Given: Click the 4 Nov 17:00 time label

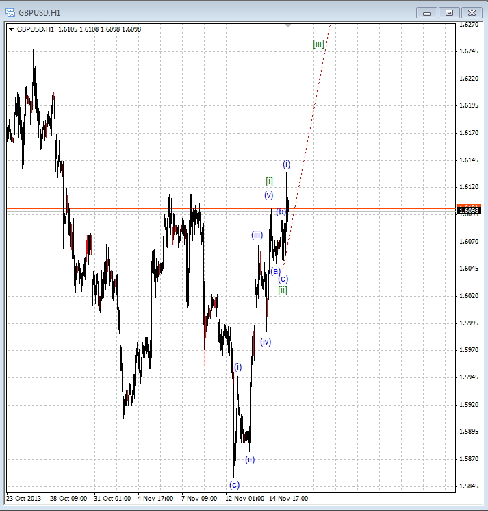Looking at the screenshot, I should [155, 498].
